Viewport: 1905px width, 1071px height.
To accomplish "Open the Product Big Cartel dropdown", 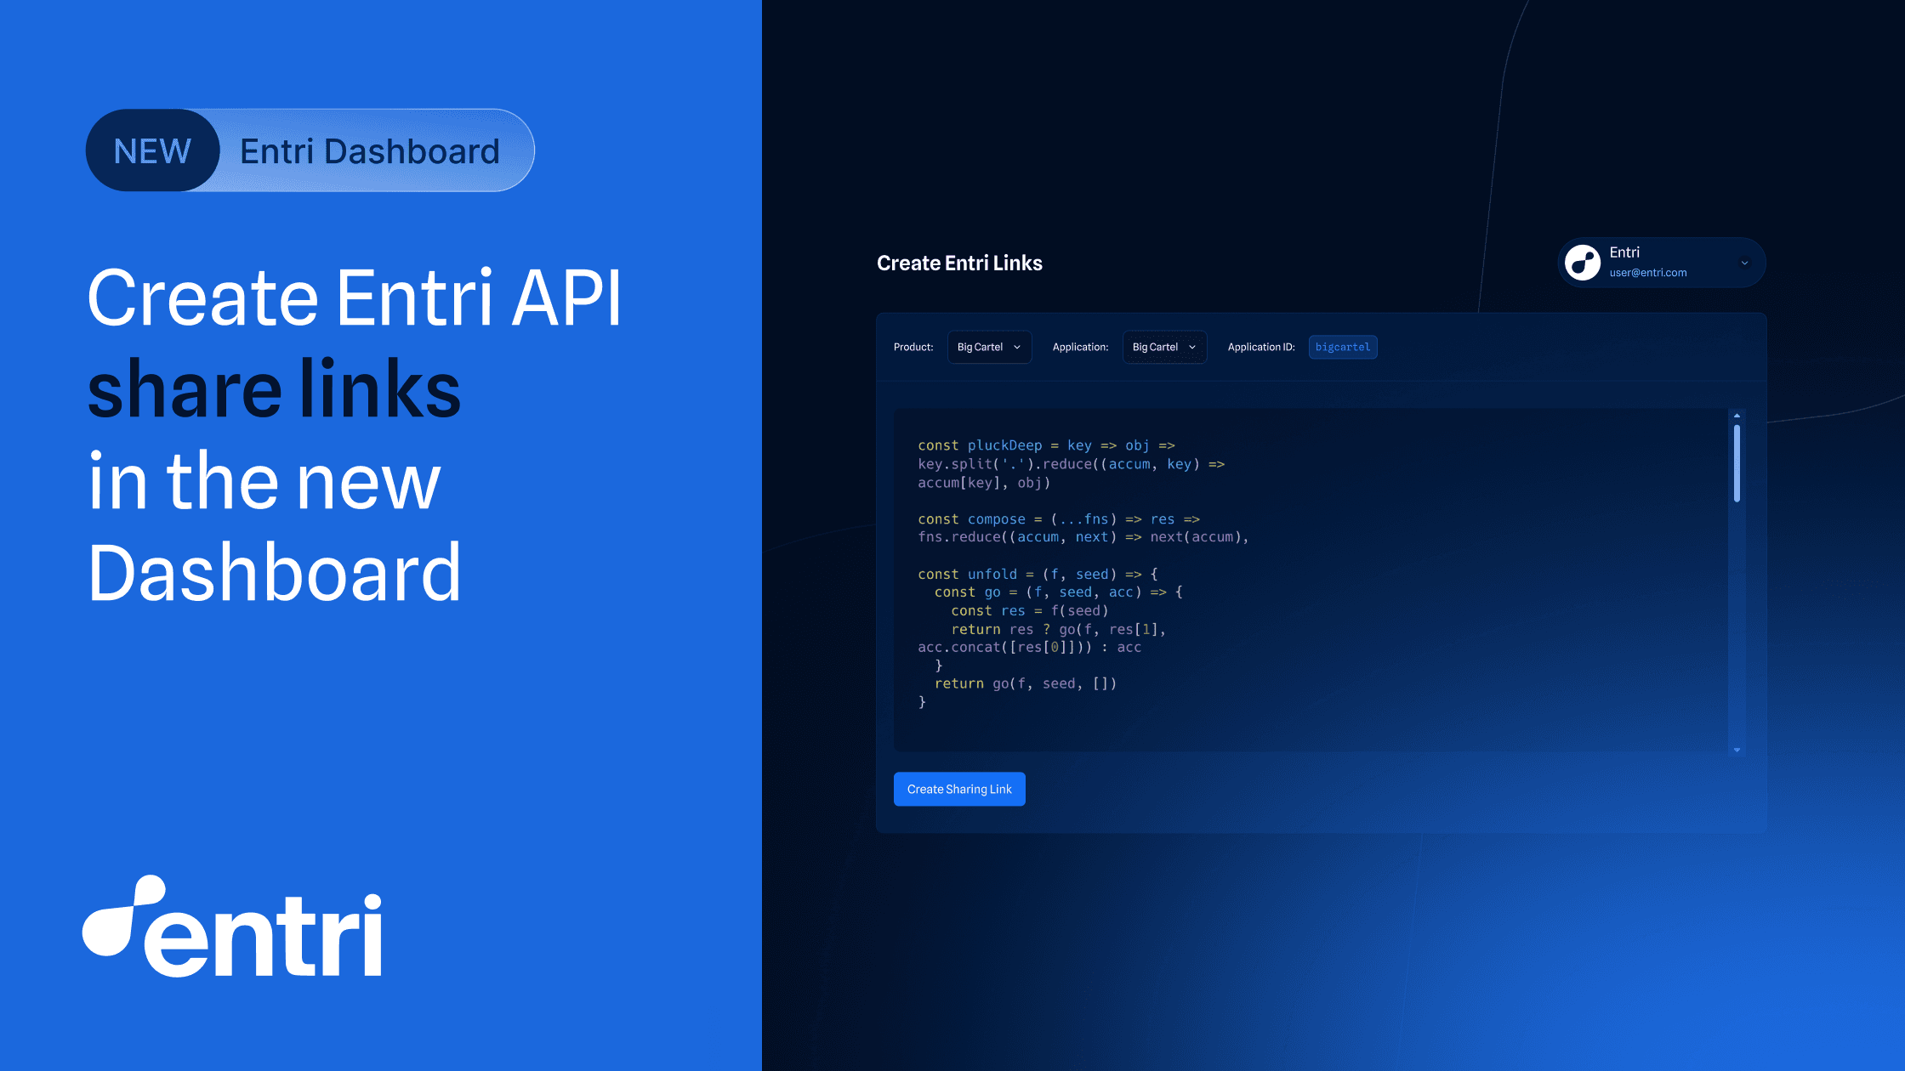I will pos(989,347).
